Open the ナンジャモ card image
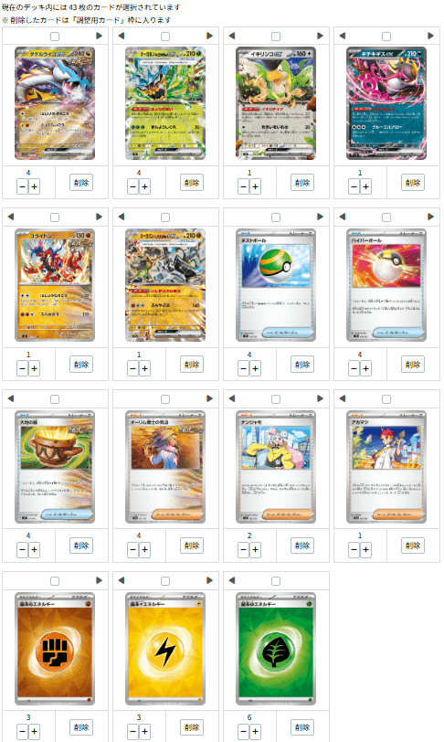 pyautogui.click(x=276, y=467)
